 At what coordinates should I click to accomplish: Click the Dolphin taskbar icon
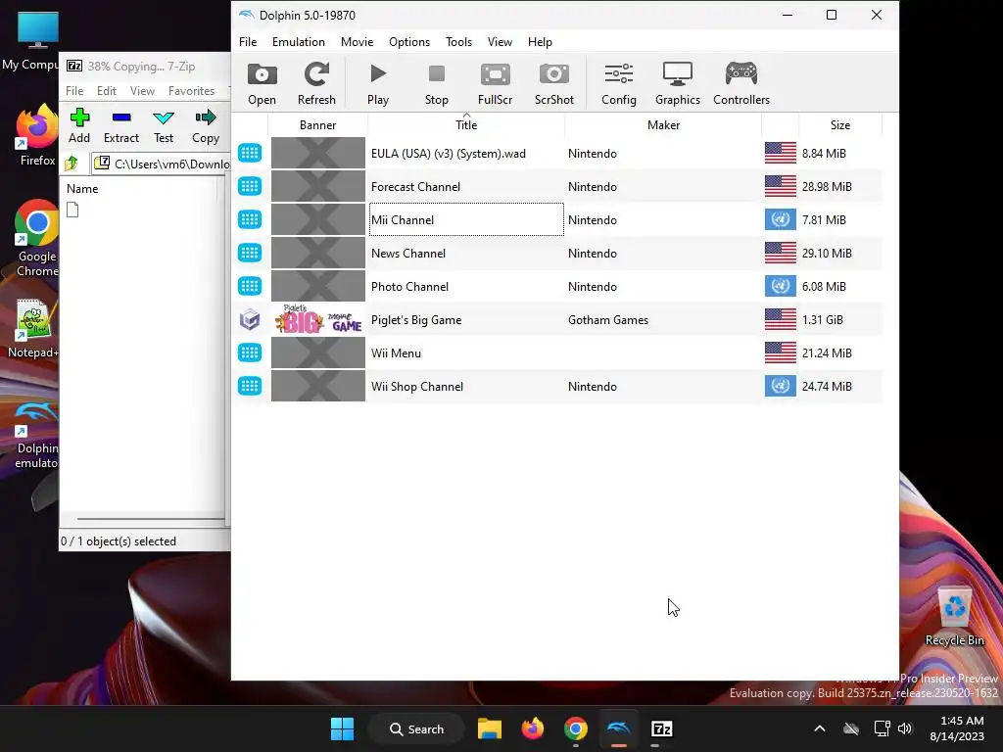[619, 728]
